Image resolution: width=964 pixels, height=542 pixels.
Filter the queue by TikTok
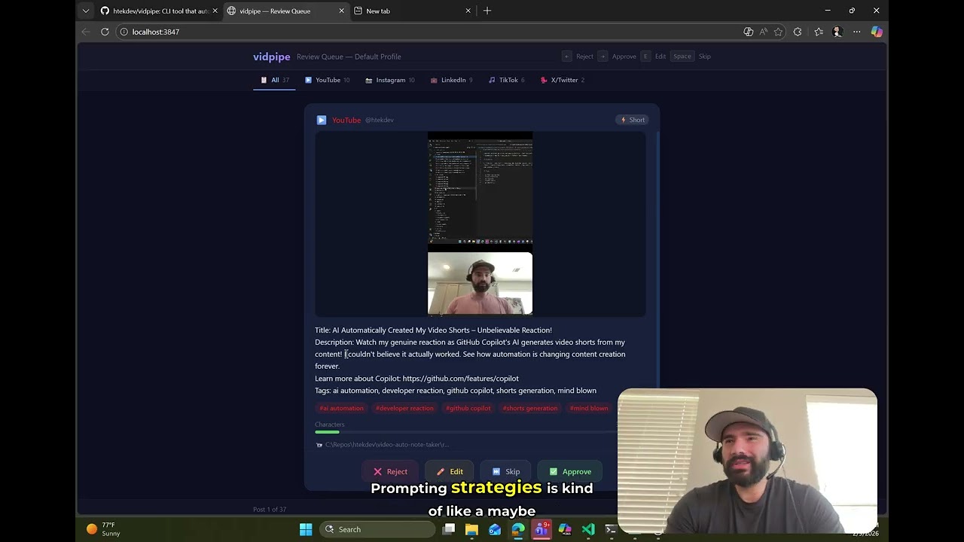507,80
